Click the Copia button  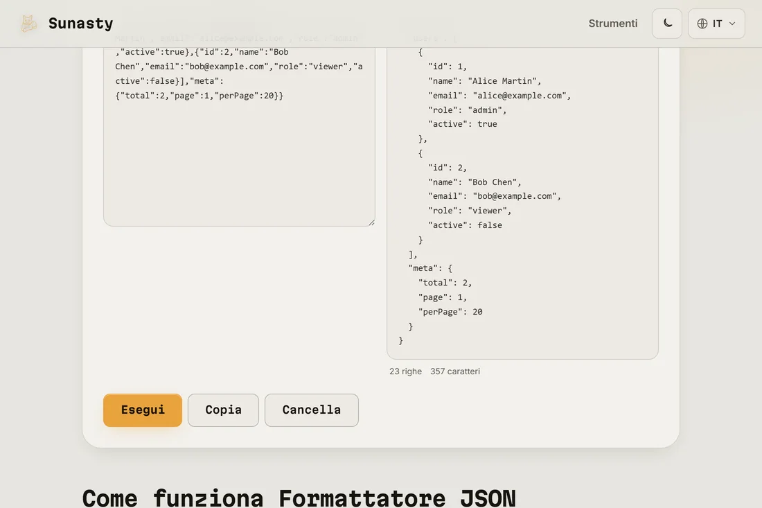(223, 410)
